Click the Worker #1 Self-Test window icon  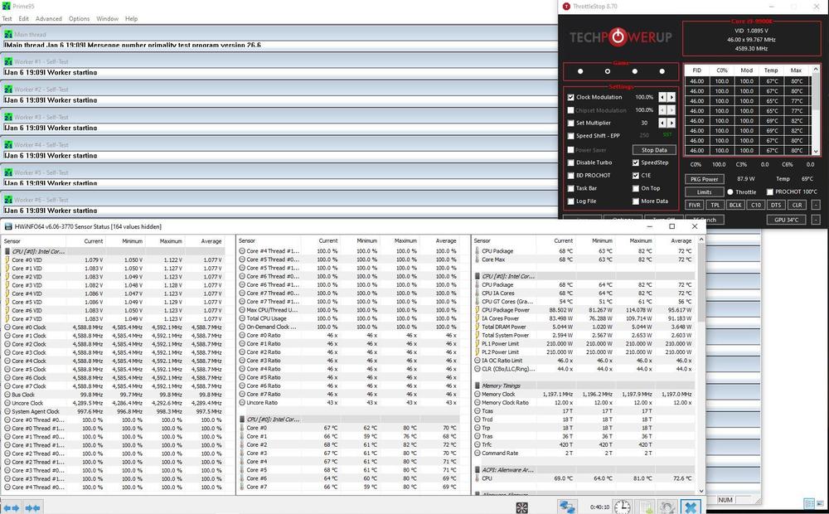(7, 62)
